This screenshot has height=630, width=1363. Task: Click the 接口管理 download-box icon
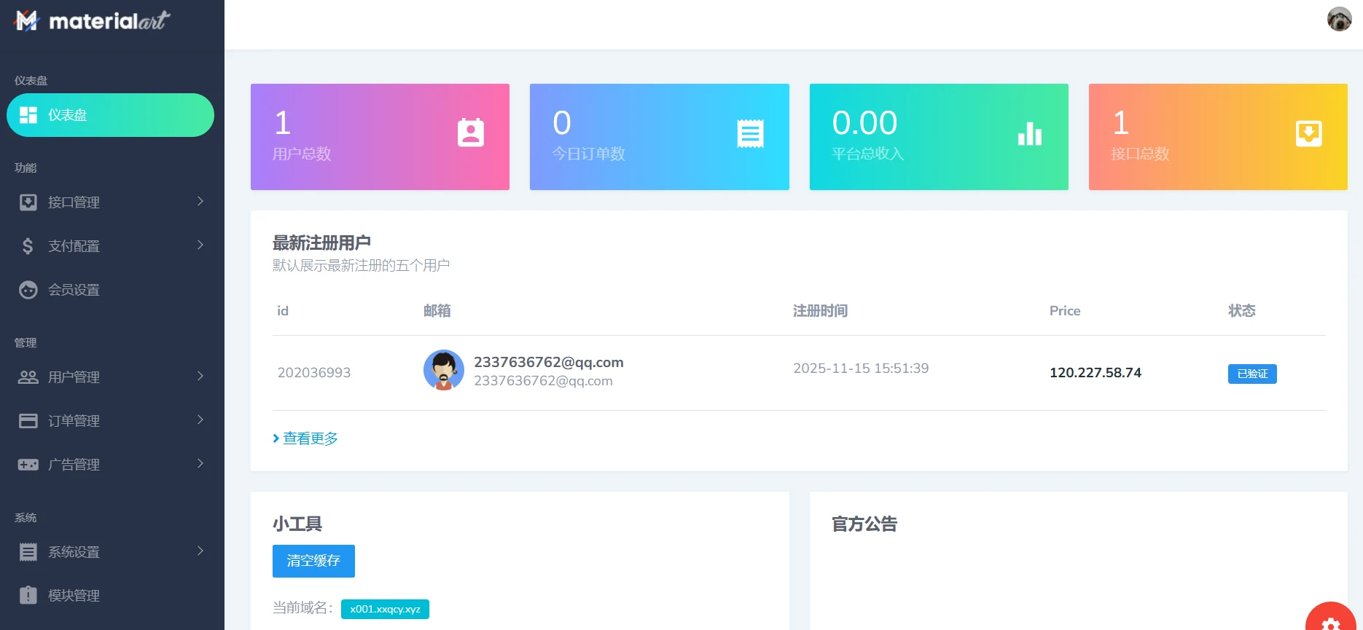click(28, 202)
